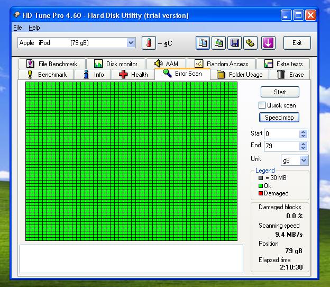This screenshot has width=330, height=287.
Task: Open the options wrench icon
Action: pyautogui.click(x=250, y=43)
